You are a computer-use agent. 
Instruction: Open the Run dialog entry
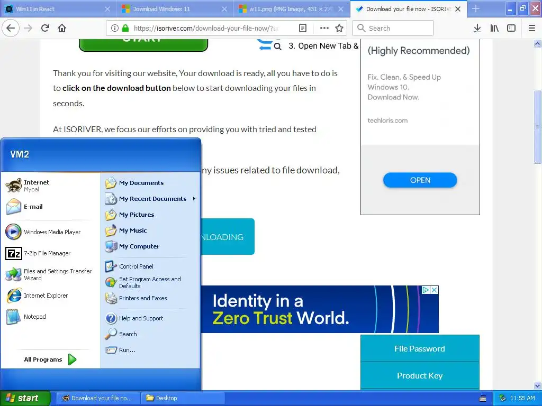click(x=151, y=350)
